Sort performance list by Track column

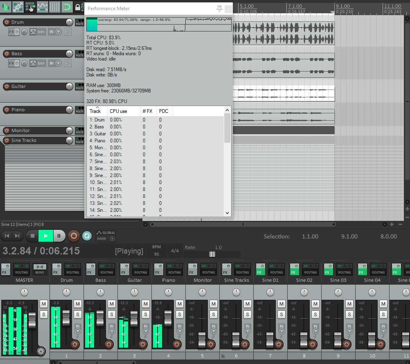pyautogui.click(x=95, y=111)
